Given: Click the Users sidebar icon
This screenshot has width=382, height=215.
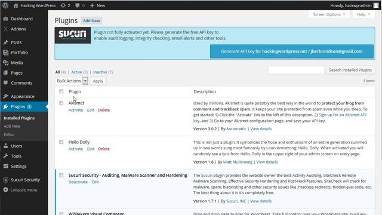Looking at the screenshot, I should [x=5, y=146].
